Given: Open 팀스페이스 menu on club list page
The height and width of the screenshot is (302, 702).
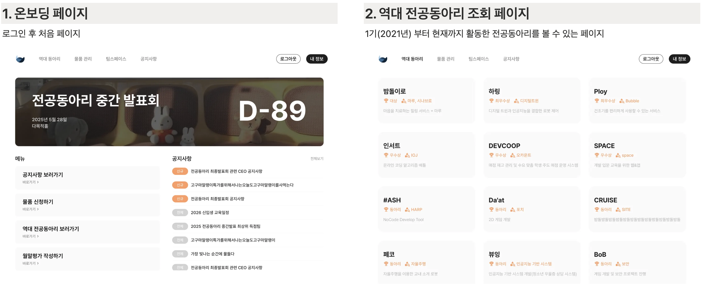Looking at the screenshot, I should click(x=479, y=59).
